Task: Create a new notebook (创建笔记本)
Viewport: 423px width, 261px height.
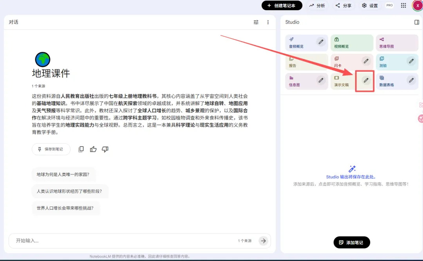Action: coord(282,5)
